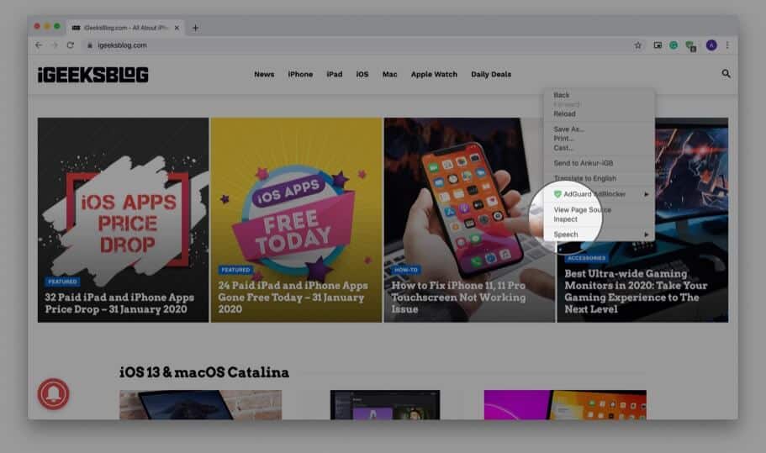
Task: Open the iOS navigation link
Action: [x=362, y=74]
